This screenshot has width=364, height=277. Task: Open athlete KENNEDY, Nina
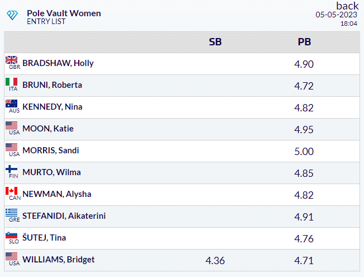pos(52,107)
